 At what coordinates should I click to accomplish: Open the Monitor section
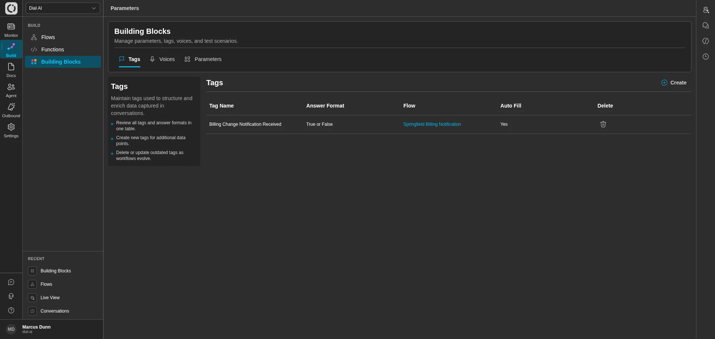click(x=11, y=30)
